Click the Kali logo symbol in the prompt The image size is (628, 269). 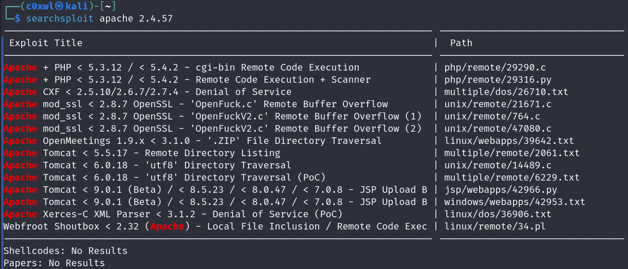[x=59, y=6]
